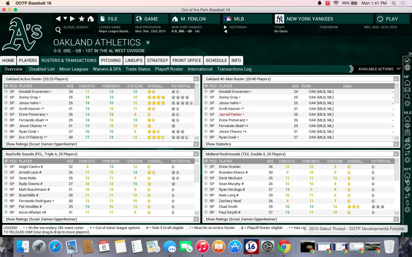Open the Oakland 40-Man Roster dropdown

[x=301, y=79]
